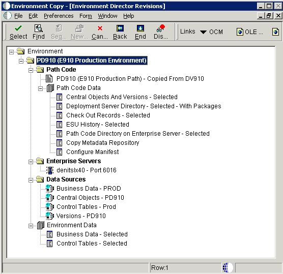
Task: Click the Select checkmark toolbar icon
Action: pyautogui.click(x=18, y=28)
